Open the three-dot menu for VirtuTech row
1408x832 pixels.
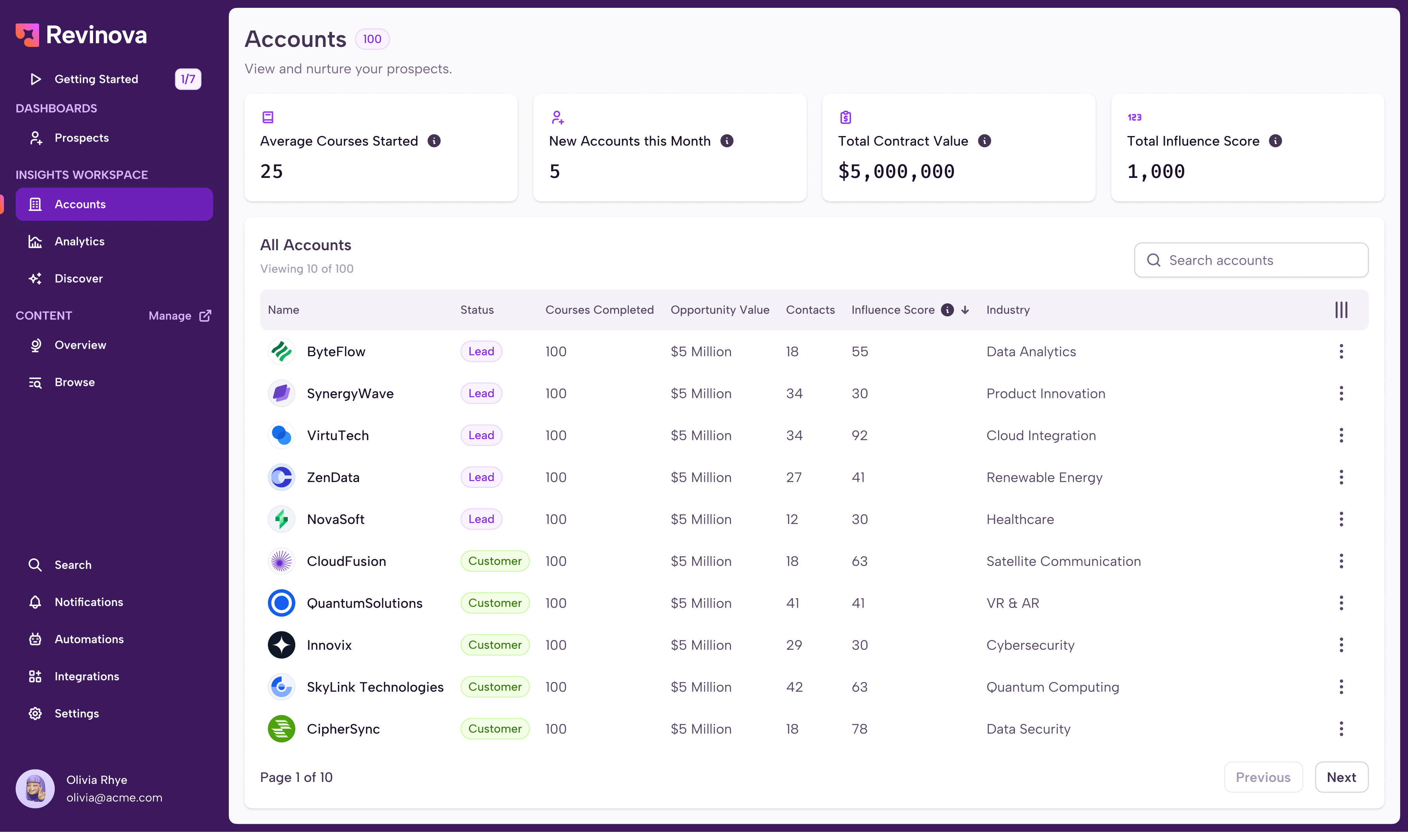tap(1341, 435)
